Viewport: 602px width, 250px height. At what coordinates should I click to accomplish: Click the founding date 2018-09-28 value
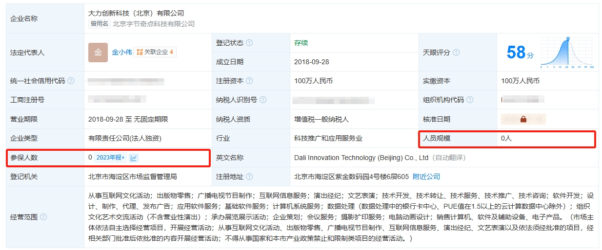312,62
